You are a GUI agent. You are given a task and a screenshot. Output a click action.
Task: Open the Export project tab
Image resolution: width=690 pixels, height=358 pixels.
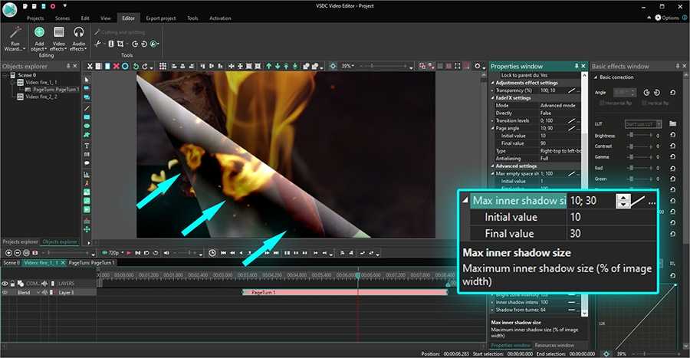click(160, 17)
